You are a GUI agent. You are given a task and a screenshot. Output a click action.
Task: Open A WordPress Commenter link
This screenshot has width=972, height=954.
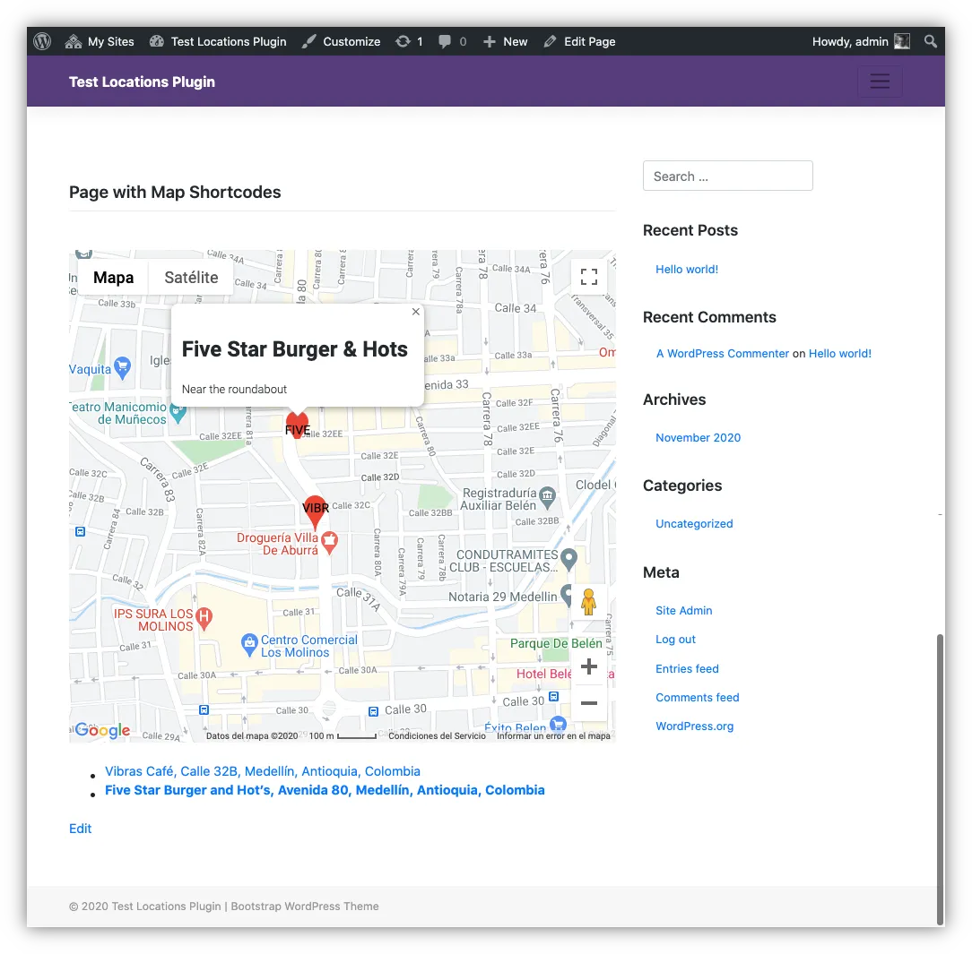pos(723,354)
